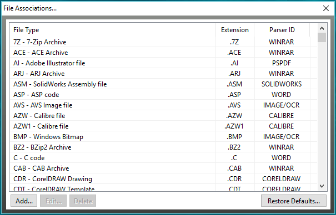The width and height of the screenshot is (336, 215).
Task: Select the 'BMP - Windows Bitmap' row
Action: click(163, 136)
